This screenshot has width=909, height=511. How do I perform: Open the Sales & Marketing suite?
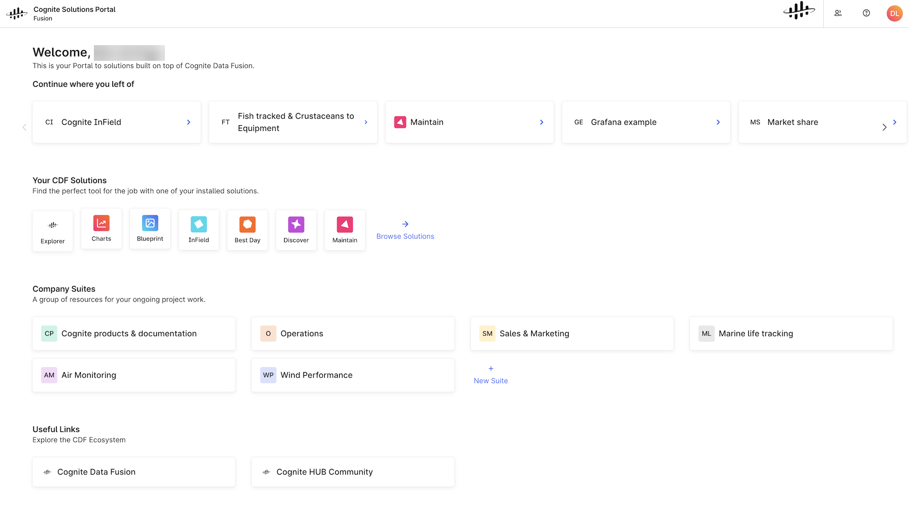click(572, 334)
